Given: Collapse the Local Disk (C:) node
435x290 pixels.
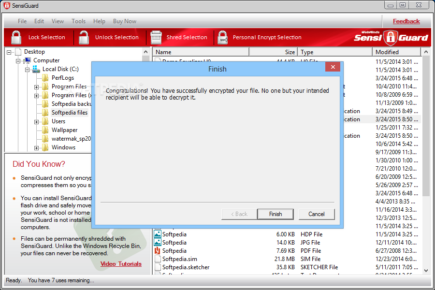Looking at the screenshot, I should tap(27, 70).
